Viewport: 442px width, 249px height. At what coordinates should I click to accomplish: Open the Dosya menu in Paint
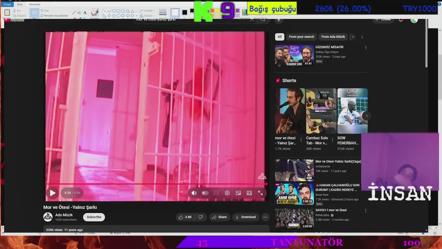coord(7,4)
